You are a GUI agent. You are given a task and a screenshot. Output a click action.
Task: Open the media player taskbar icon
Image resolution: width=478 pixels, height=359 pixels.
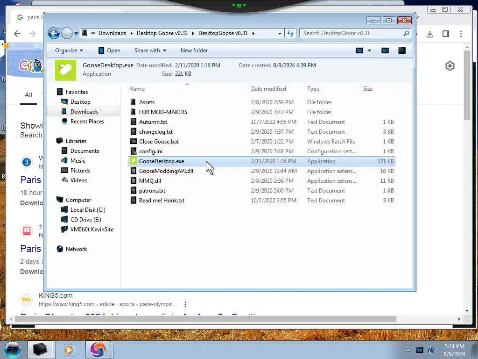(x=70, y=350)
